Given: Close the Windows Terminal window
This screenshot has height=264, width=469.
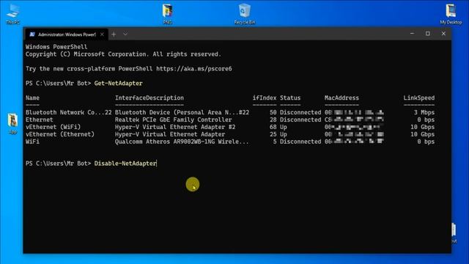Looking at the screenshot, I should 443,34.
